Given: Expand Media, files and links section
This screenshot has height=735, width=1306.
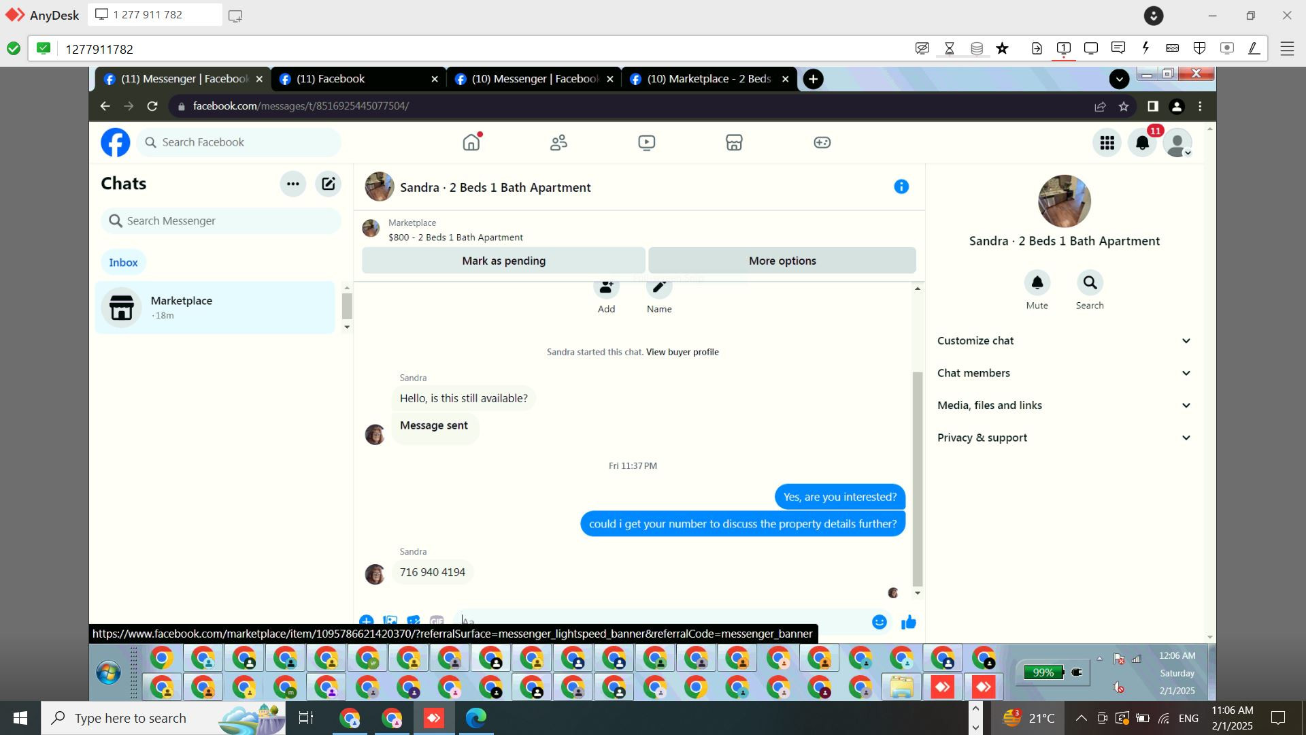Looking at the screenshot, I should 1064,405.
